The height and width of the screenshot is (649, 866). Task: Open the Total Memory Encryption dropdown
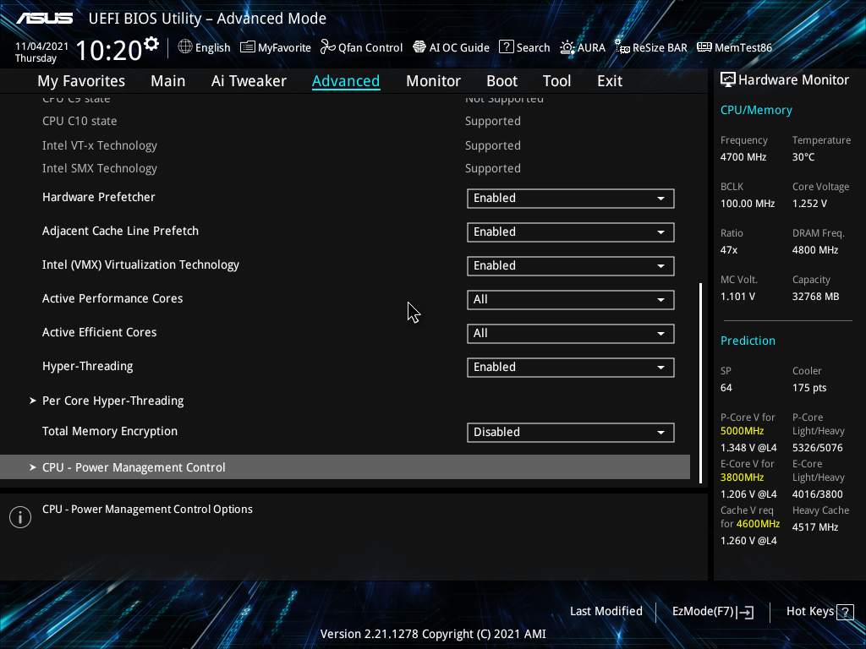click(x=571, y=432)
